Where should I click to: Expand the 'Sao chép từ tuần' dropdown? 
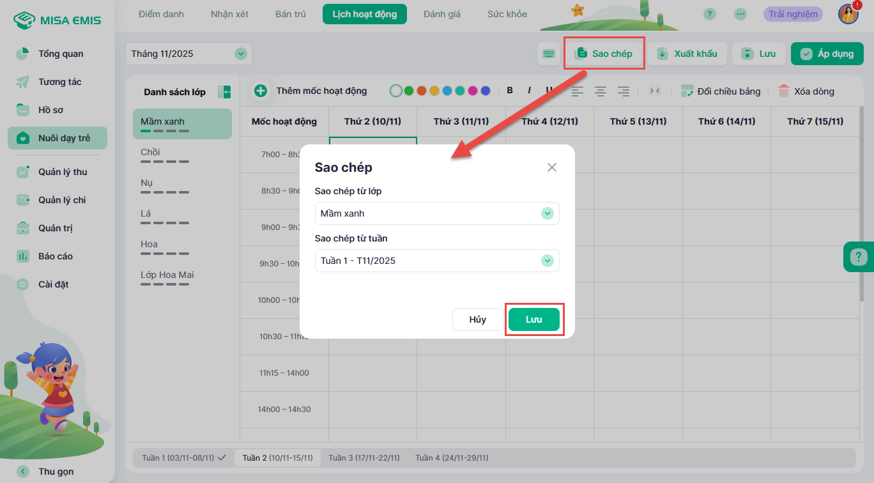[547, 261]
